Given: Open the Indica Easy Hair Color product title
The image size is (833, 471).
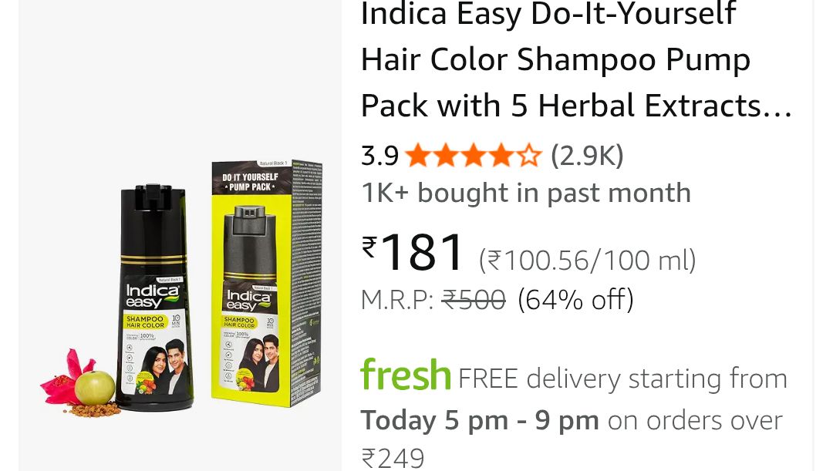Looking at the screenshot, I should pos(576,60).
